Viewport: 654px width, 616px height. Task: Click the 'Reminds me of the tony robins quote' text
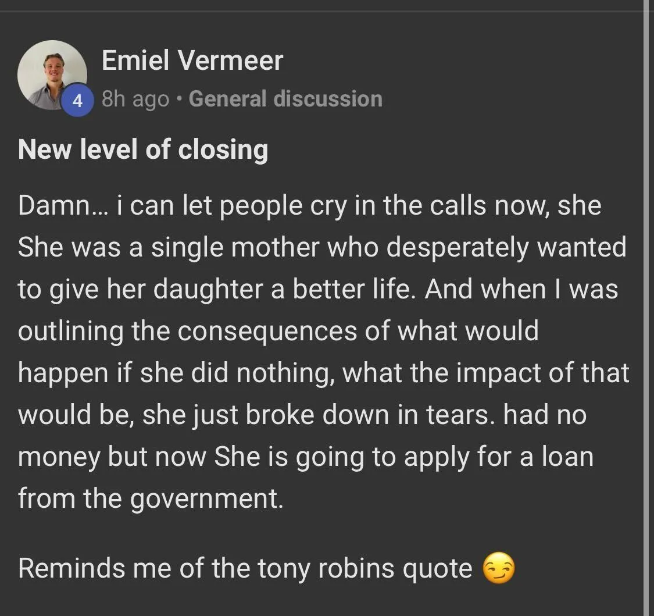[245, 568]
